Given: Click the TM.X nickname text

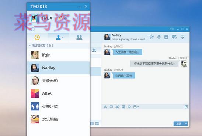Looking at the screenshot, I should coord(47,18).
